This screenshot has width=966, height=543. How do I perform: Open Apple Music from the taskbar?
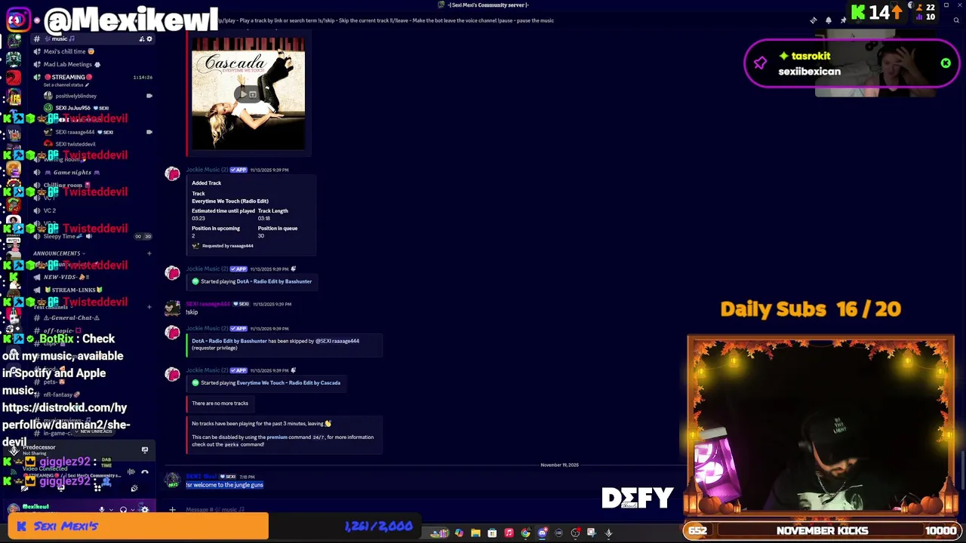[x=509, y=533]
